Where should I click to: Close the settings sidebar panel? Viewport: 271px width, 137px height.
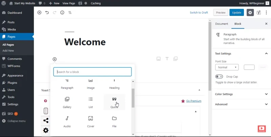[x=266, y=24]
